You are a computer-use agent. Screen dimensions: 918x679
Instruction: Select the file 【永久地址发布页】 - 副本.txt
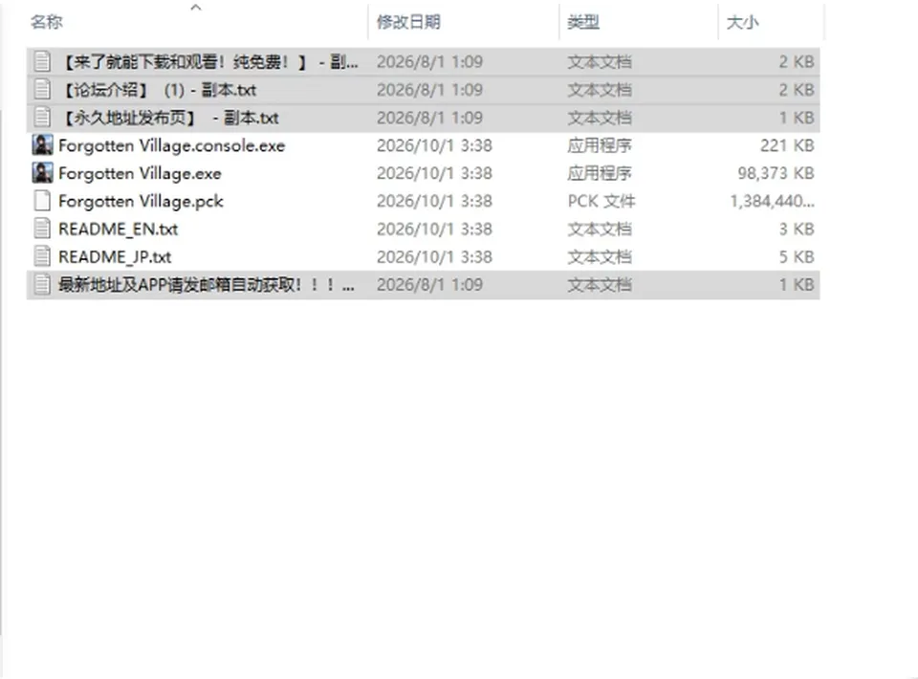coord(169,119)
